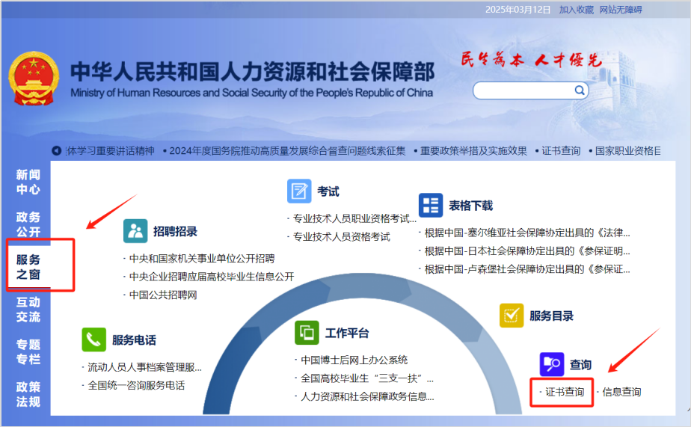Open the 新闻中心 sidebar menu
691x427 pixels.
point(28,182)
